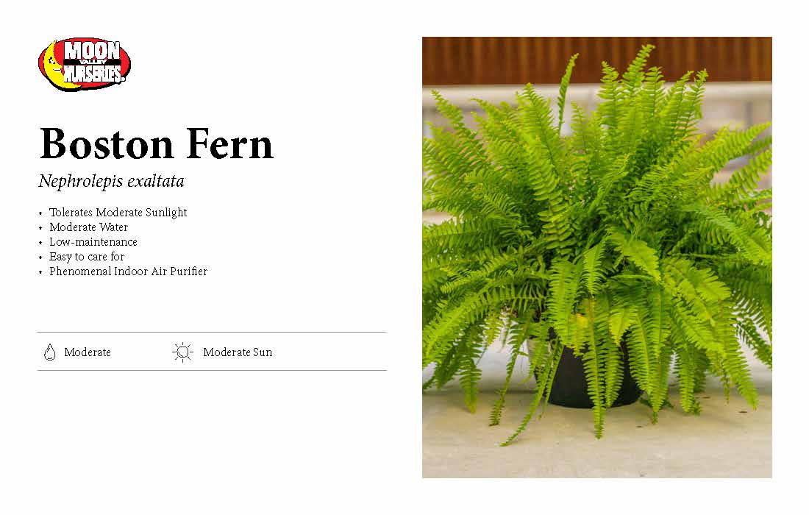Open the Boston fern photo
The width and height of the screenshot is (809, 515).
coord(597,257)
